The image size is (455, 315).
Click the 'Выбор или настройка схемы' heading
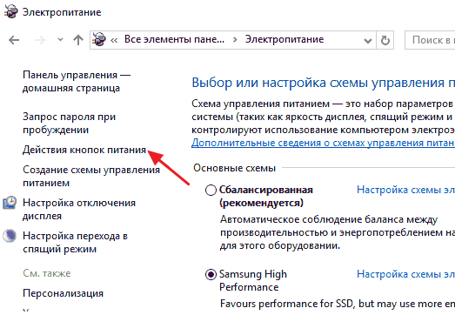pos(323,83)
